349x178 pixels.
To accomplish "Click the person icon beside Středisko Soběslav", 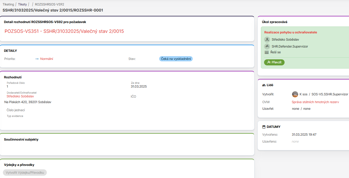I will click(x=267, y=39).
